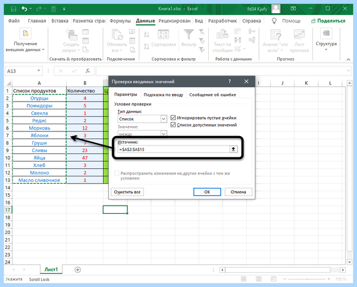Click the ribbon display options icon
Viewport: 357px width, 287px height.
click(293, 9)
